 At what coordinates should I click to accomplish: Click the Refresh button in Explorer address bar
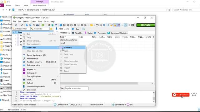169,10
